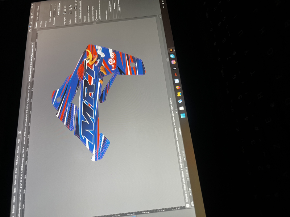Open TikTok from the taskbar
Screen dimensions: 290x217
(x=174, y=68)
